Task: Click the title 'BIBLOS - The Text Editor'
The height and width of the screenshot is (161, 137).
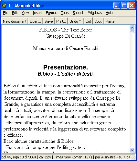Action: coord(66,30)
